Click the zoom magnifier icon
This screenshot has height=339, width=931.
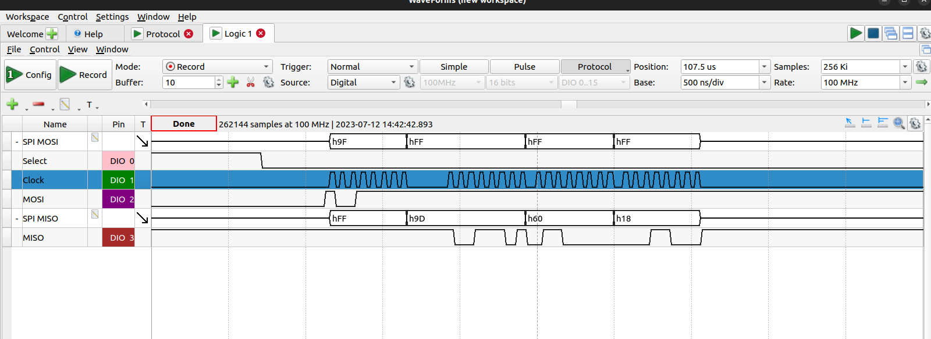pyautogui.click(x=899, y=123)
